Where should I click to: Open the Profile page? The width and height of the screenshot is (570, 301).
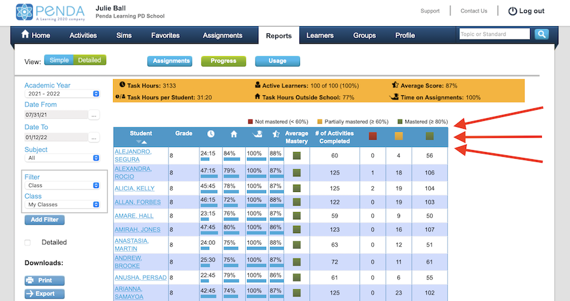[x=405, y=35]
